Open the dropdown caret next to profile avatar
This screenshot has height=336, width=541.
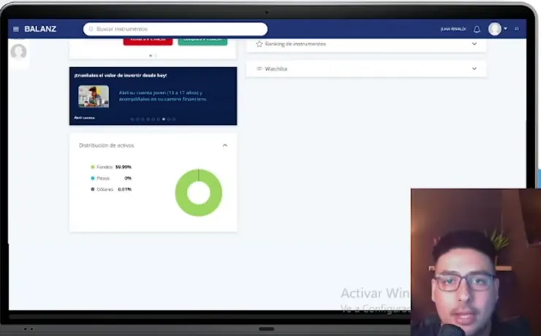[505, 28]
